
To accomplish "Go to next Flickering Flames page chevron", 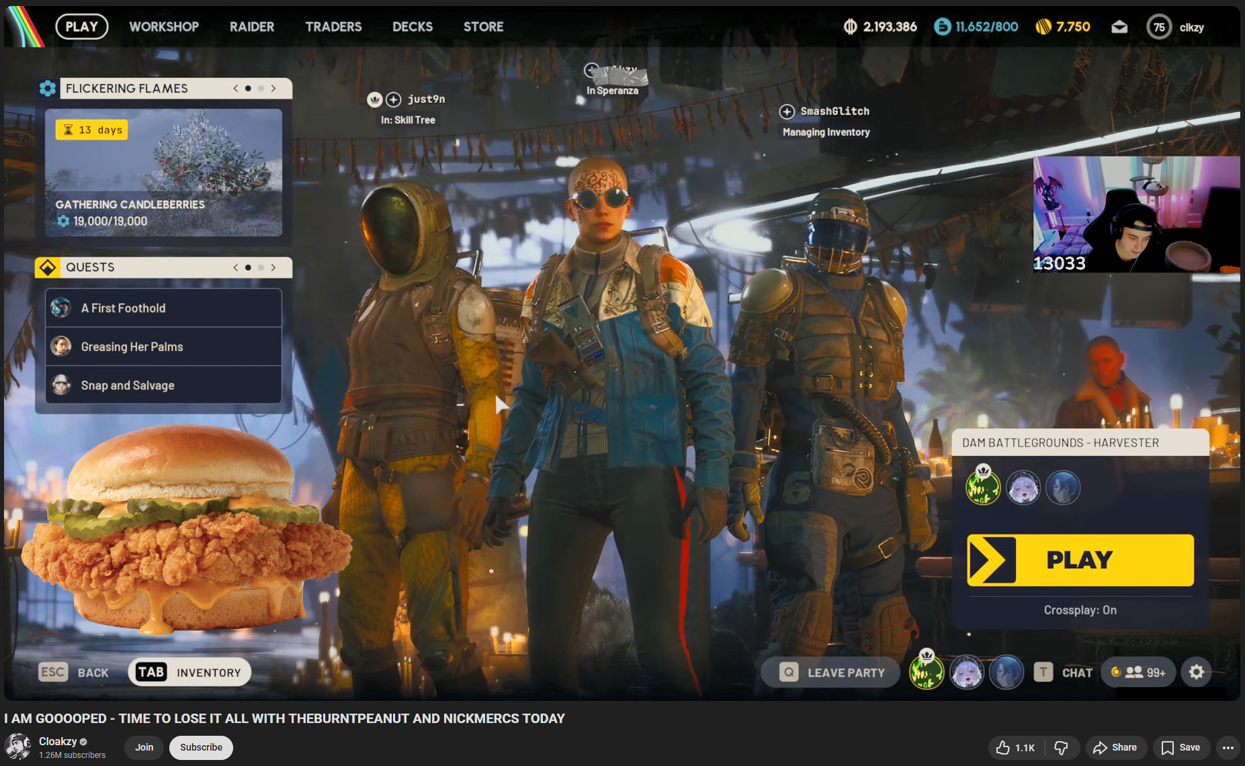I will point(273,88).
